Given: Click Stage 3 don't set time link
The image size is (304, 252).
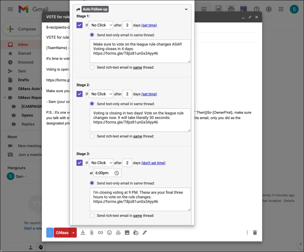Looking at the screenshot, I should [x=153, y=163].
